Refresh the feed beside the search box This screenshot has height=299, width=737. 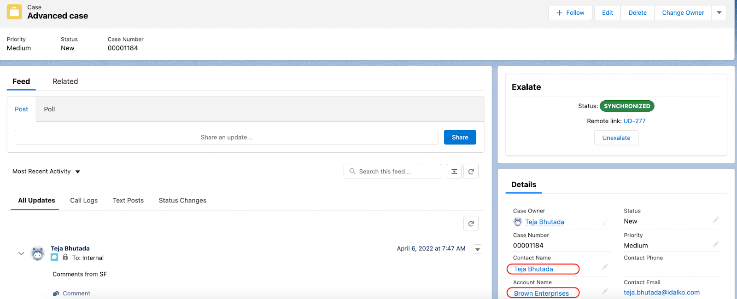tap(471, 172)
